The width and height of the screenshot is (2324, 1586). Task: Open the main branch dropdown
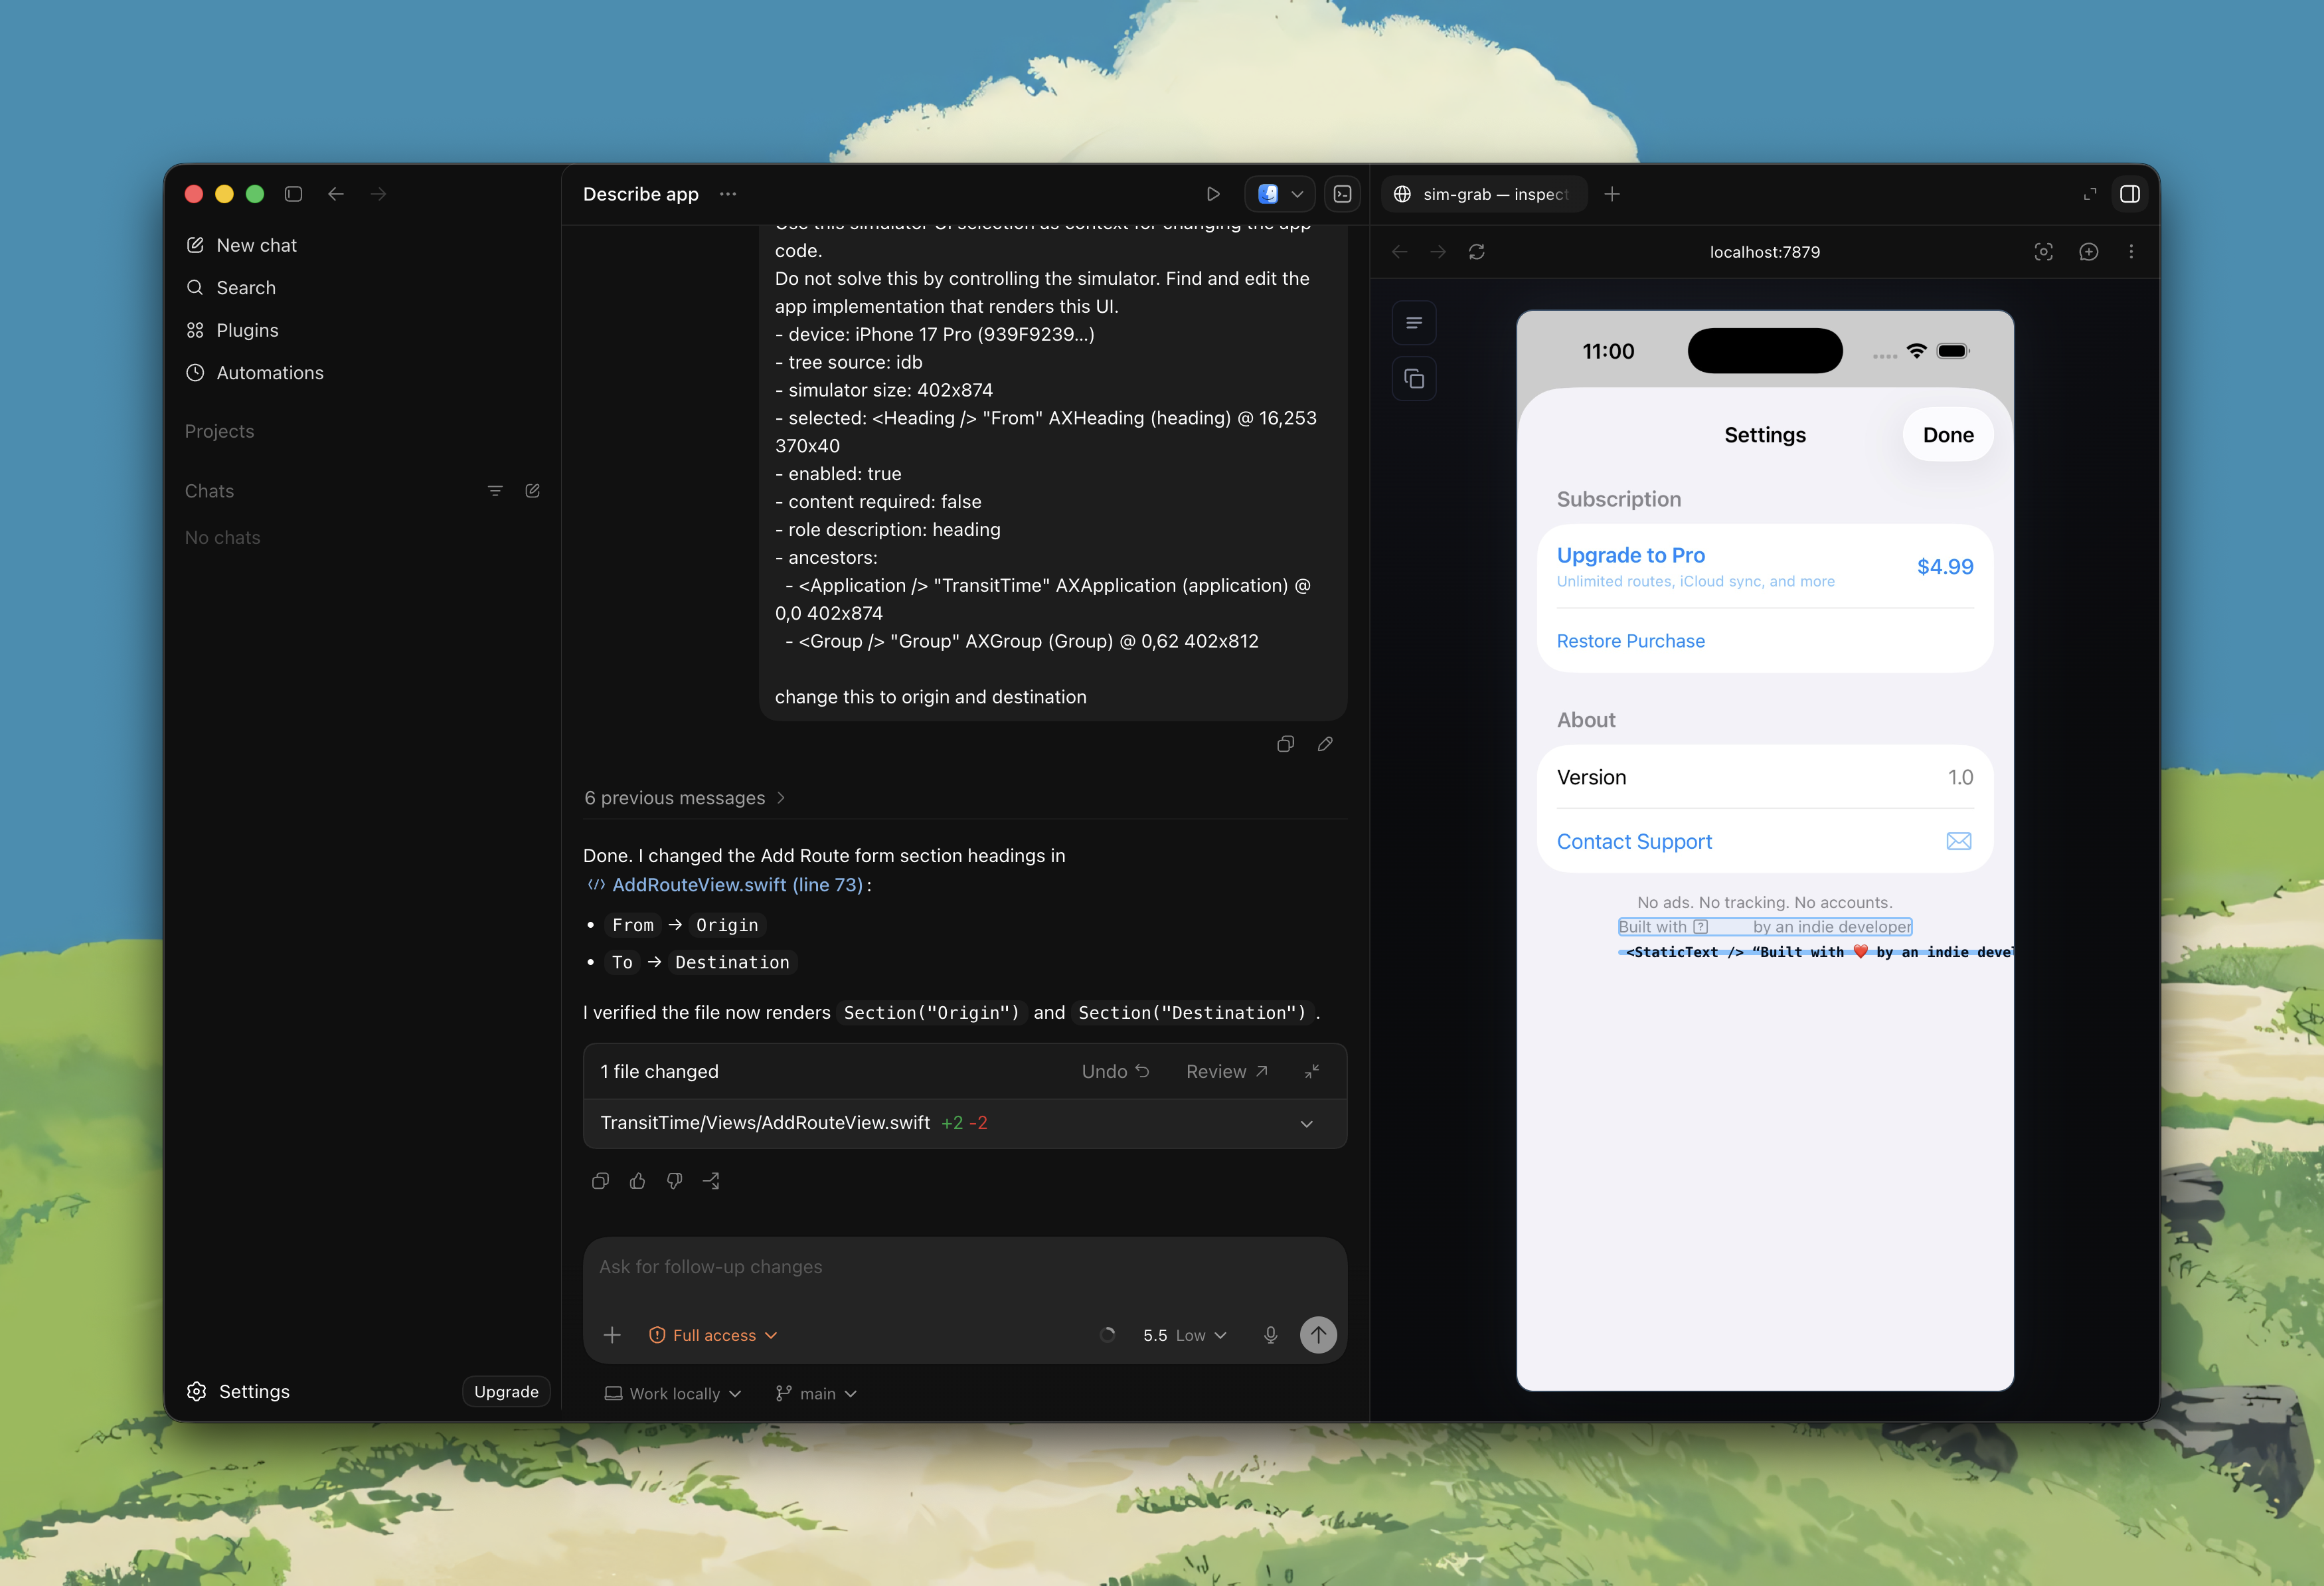(x=817, y=1393)
